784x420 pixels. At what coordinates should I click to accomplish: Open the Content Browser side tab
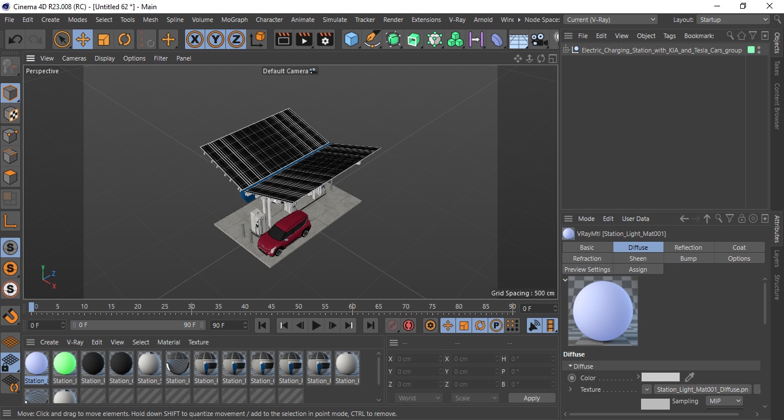click(777, 106)
